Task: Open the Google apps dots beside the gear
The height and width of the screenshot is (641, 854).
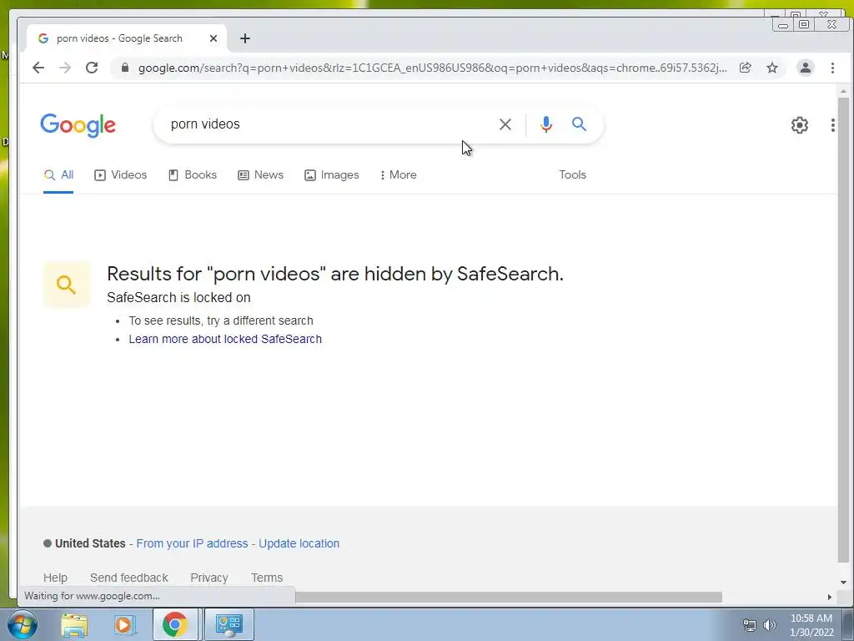Action: point(833,125)
